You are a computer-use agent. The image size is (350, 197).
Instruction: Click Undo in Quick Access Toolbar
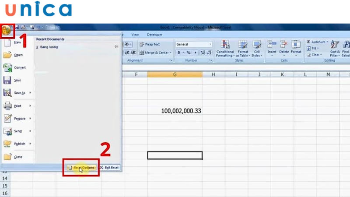pos(38,28)
